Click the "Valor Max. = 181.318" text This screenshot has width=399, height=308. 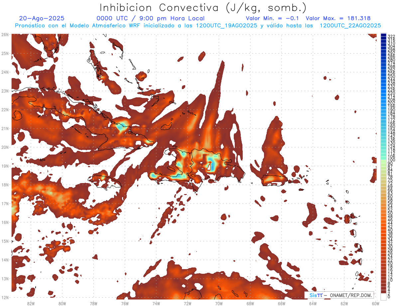pos(338,18)
